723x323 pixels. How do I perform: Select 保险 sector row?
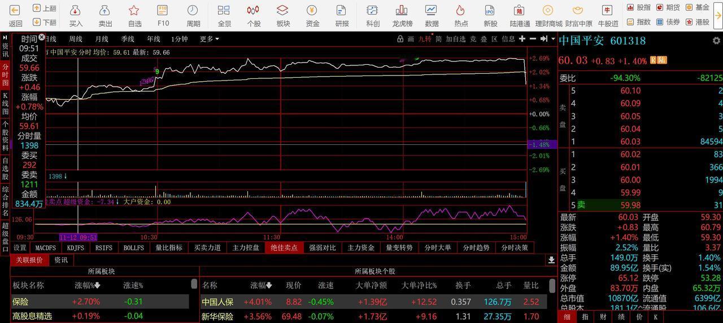[100, 302]
